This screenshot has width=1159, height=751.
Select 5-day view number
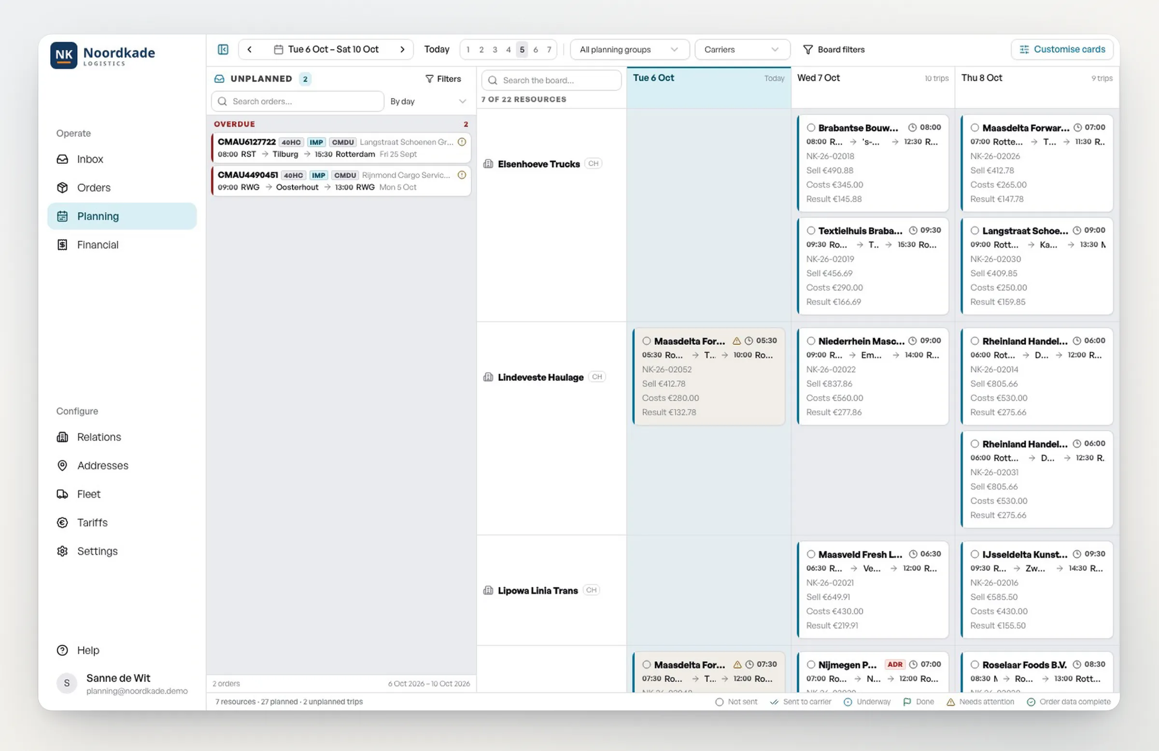[x=522, y=50]
